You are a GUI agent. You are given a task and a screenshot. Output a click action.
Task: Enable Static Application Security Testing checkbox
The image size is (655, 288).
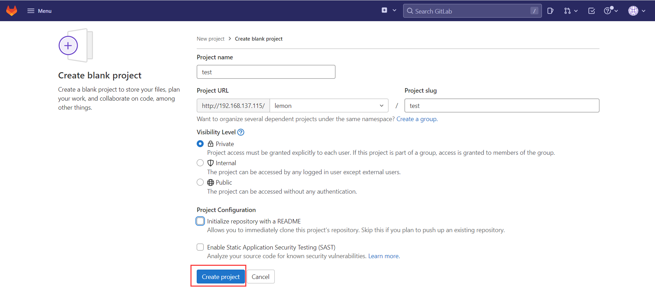(x=200, y=247)
